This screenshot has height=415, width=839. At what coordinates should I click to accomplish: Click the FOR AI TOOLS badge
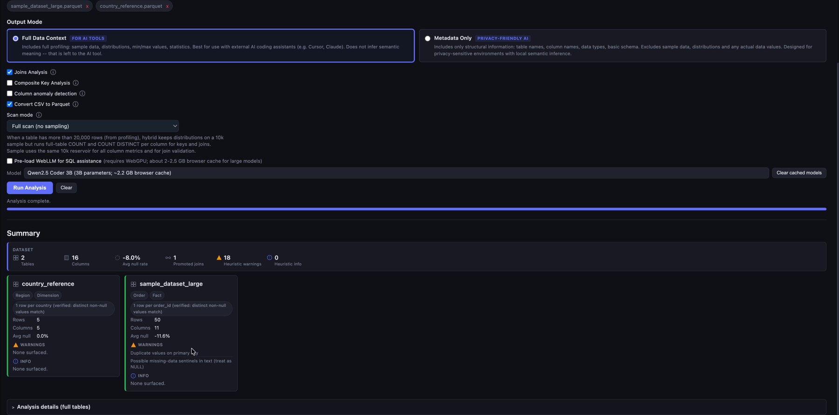pos(88,38)
